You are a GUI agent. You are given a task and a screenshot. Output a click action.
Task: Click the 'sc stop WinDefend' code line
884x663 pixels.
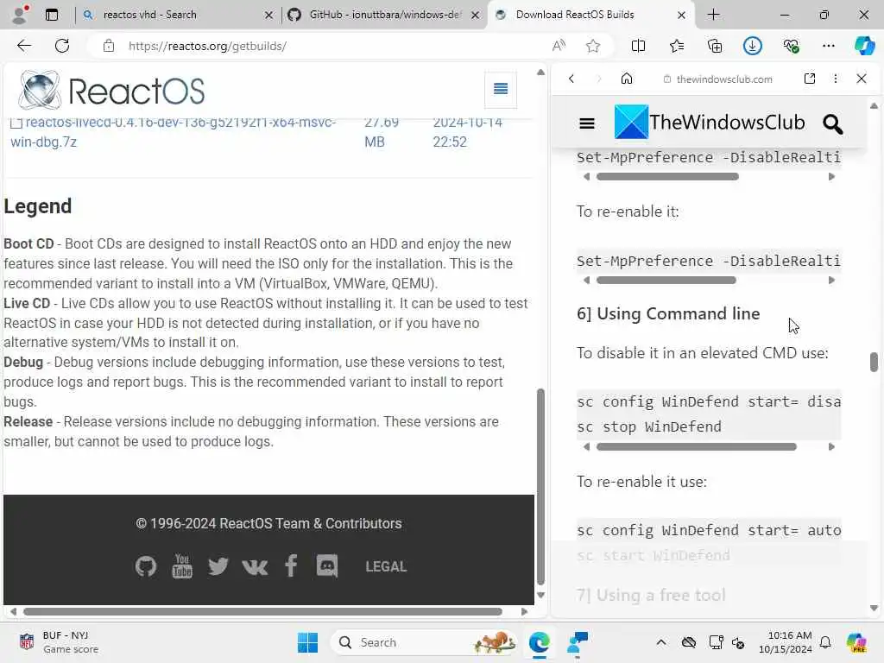(x=649, y=426)
